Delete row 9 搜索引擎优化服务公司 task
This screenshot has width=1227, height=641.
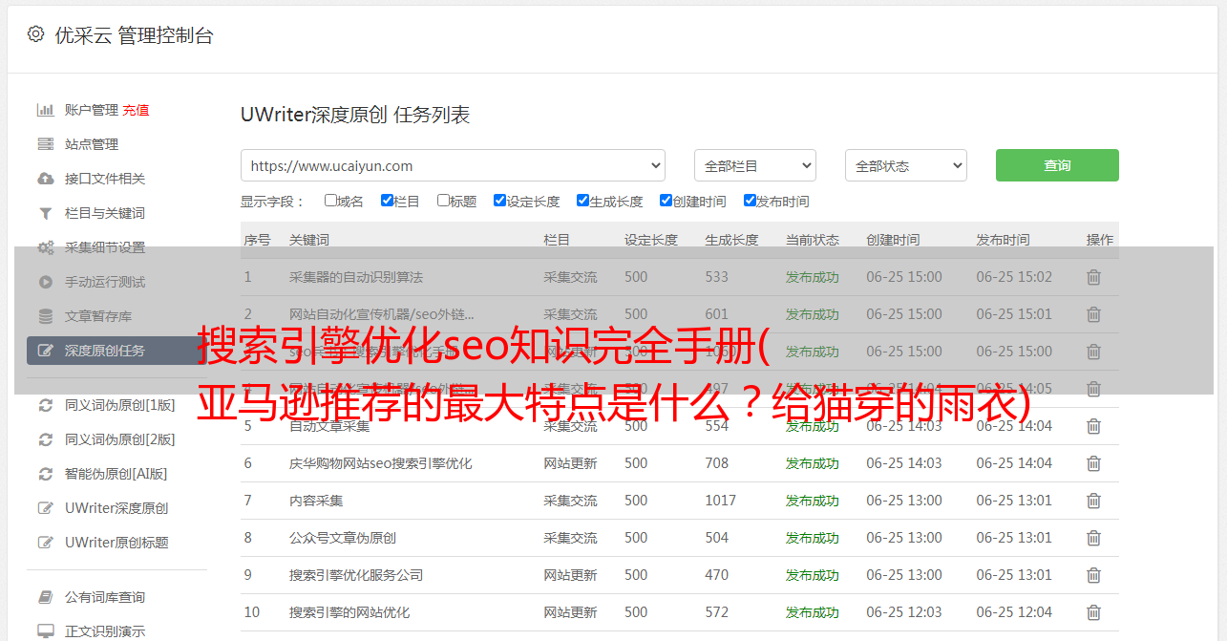pyautogui.click(x=1094, y=575)
